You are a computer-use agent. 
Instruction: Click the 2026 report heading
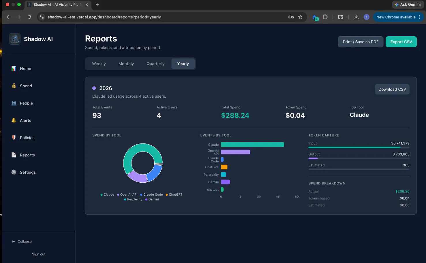(x=106, y=88)
